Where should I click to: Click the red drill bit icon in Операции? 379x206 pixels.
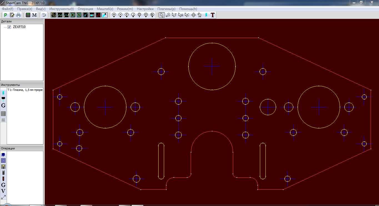click(x=3, y=179)
